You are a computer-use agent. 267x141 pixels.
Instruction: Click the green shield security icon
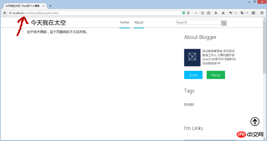click(184, 13)
